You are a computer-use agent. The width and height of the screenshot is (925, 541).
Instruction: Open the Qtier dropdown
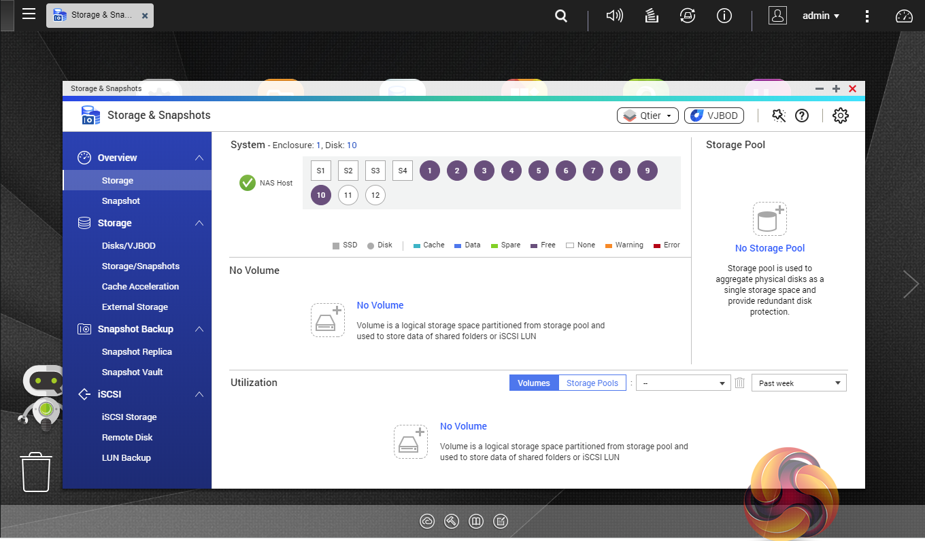point(647,116)
